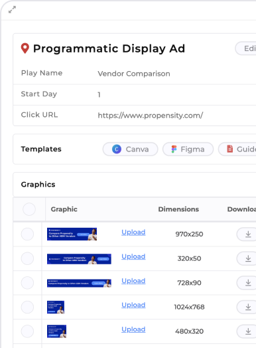Click the red location pin icon
This screenshot has width=256, height=348.
pos(25,48)
